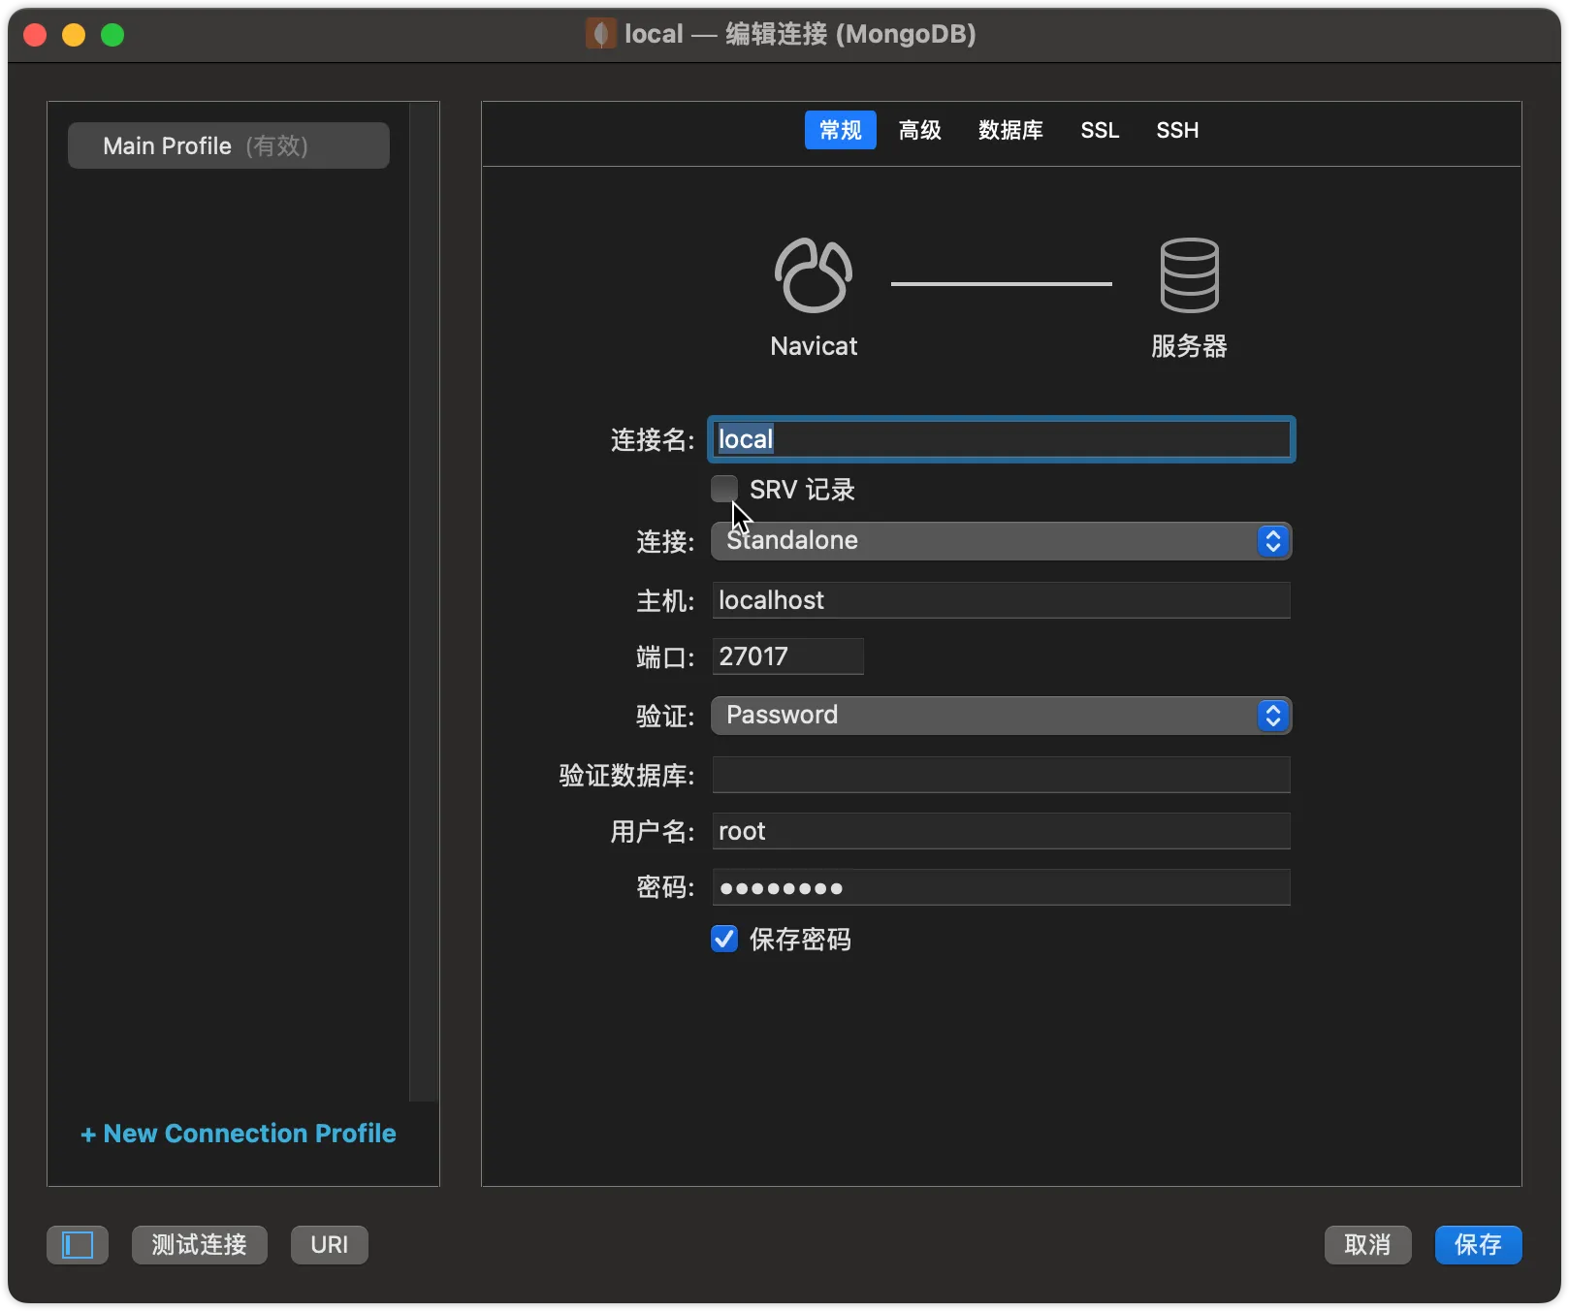This screenshot has height=1311, width=1569.
Task: Switch to the 数据库 tab
Action: tap(1010, 130)
